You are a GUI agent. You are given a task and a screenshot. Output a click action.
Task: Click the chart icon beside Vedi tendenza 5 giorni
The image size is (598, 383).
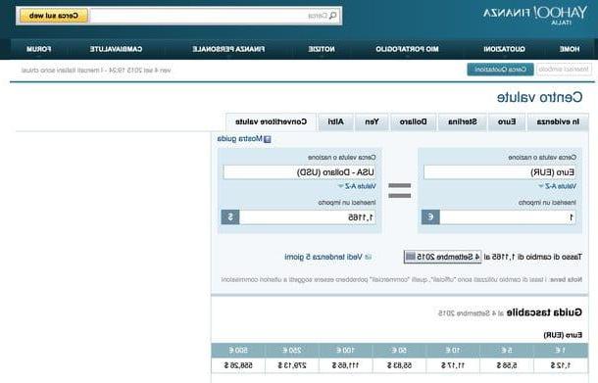tap(368, 258)
